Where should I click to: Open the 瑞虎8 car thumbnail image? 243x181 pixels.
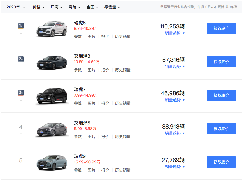tap(52, 29)
